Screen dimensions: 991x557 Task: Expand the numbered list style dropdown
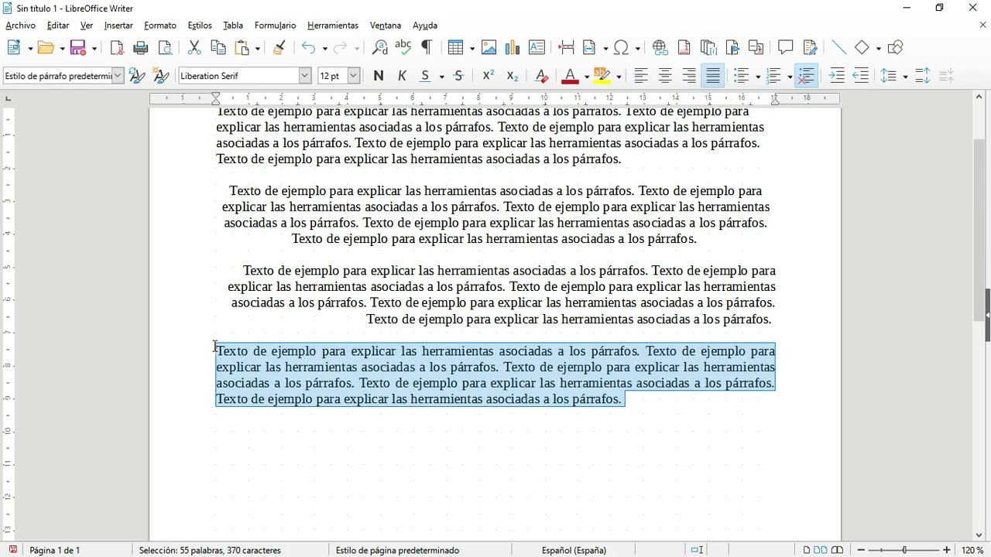pos(790,77)
